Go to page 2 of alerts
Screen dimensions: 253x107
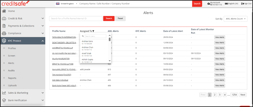215,95
